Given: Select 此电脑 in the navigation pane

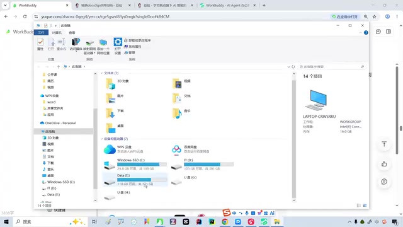Looking at the screenshot, I should [x=64, y=131].
